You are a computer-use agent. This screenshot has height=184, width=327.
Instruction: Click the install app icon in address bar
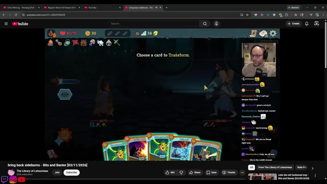point(242,15)
